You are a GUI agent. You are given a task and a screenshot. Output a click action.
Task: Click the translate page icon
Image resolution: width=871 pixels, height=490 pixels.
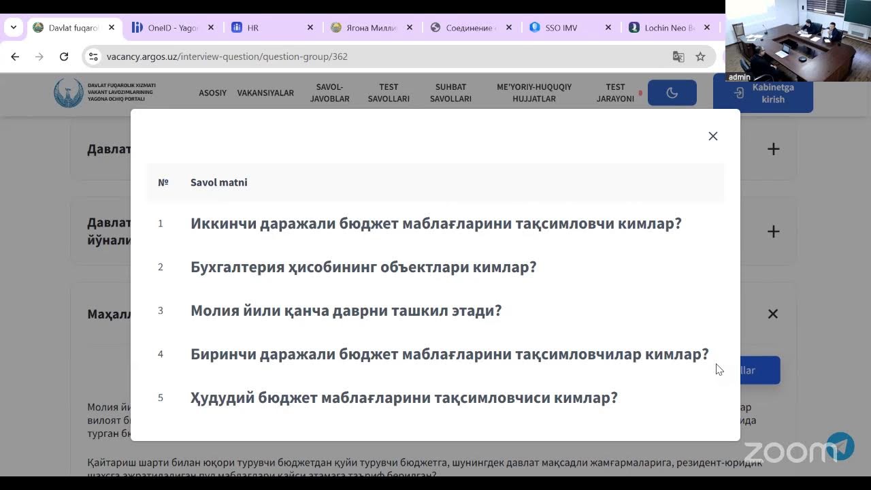pos(678,56)
